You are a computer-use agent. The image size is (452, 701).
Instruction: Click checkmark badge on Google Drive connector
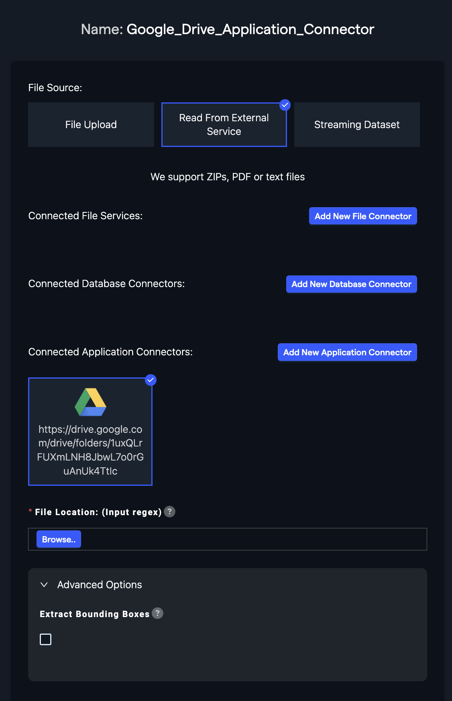click(151, 380)
